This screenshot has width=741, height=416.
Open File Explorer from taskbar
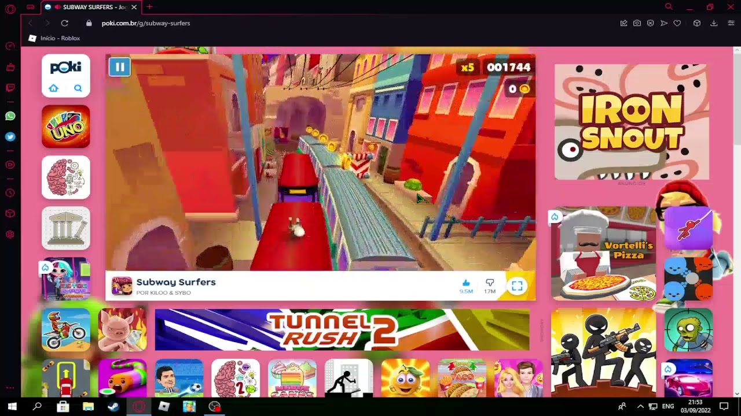(88, 406)
